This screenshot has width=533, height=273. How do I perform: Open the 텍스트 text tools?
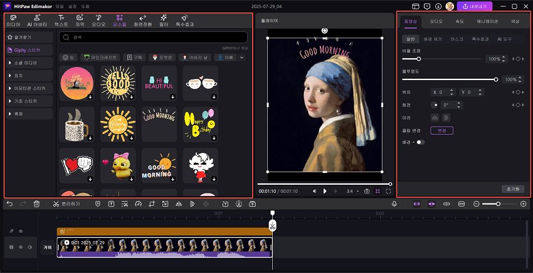click(x=61, y=21)
